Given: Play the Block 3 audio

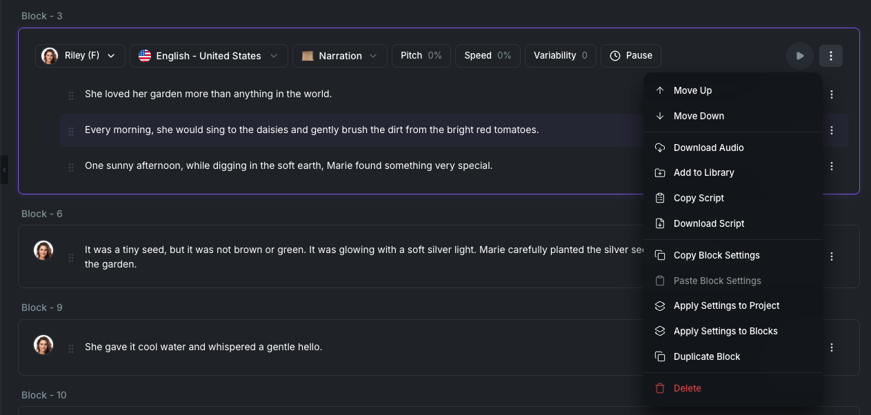Looking at the screenshot, I should (800, 56).
